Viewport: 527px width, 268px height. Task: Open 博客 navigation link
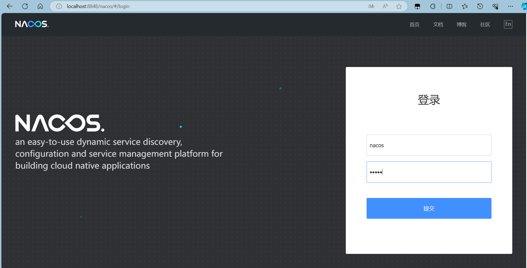click(462, 25)
